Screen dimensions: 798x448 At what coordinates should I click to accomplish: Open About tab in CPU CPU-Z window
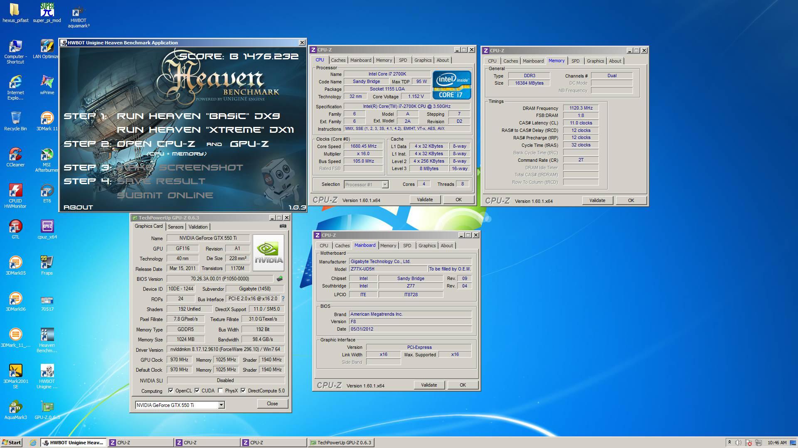pyautogui.click(x=443, y=60)
